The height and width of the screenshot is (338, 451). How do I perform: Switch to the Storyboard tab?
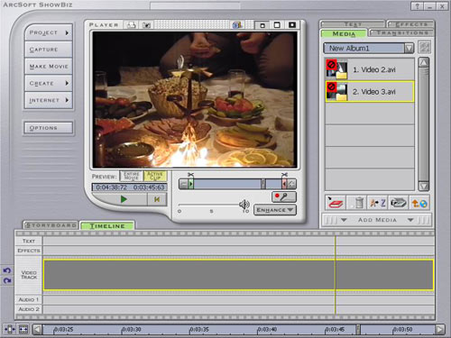(x=51, y=225)
